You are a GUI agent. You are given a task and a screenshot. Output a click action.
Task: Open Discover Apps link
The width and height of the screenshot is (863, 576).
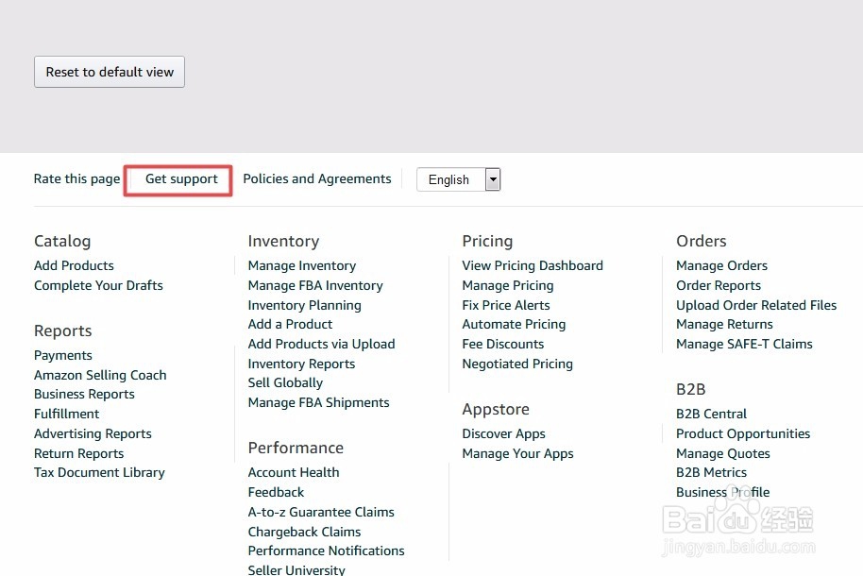(503, 434)
